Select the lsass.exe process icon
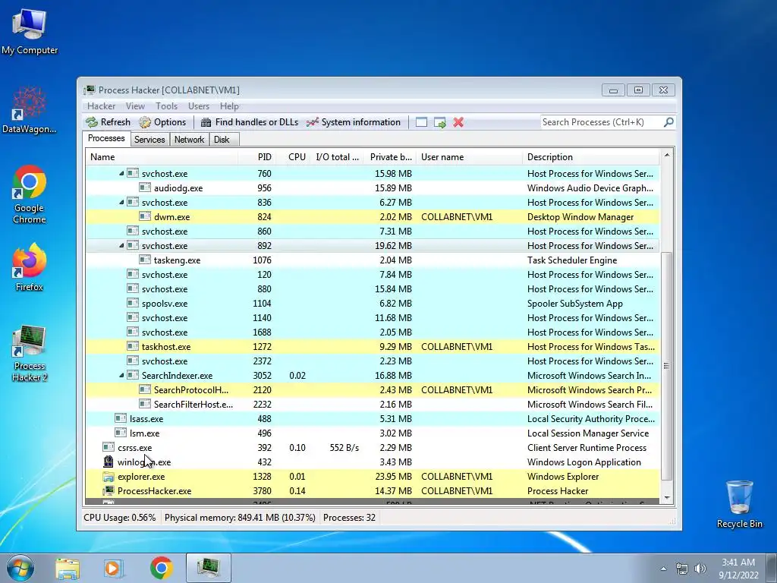The image size is (777, 583). 121,418
